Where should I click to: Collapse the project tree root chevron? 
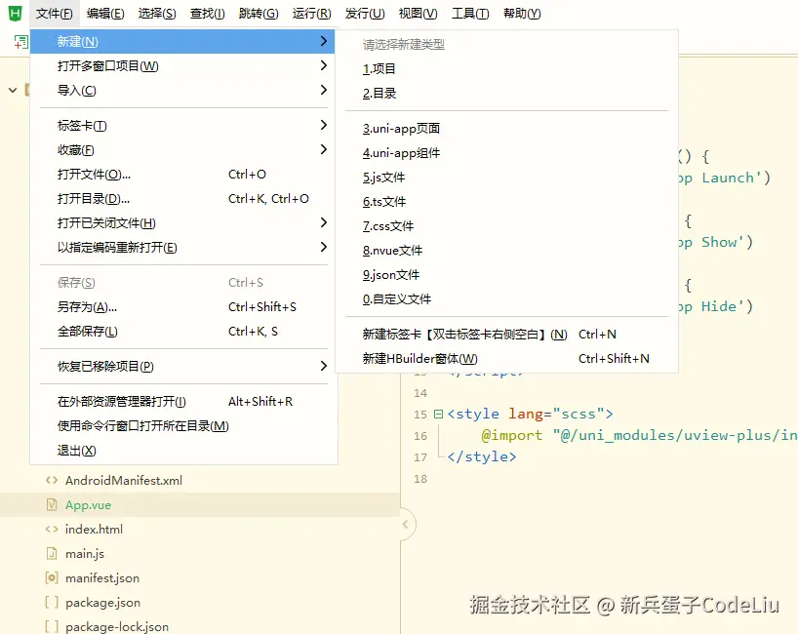point(13,90)
